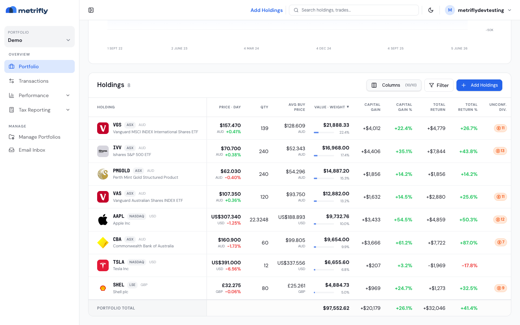Click the IVV weight bar 17.4%
The height and width of the screenshot is (325, 520).
coord(324,155)
